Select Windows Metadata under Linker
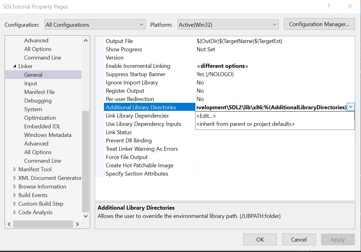Image resolution: width=361 pixels, height=252 pixels. [48, 135]
